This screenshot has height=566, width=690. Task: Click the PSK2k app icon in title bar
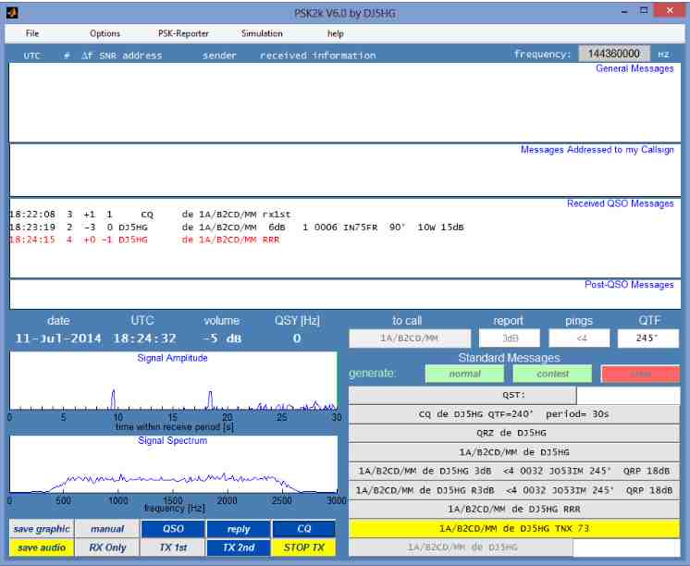coord(12,12)
